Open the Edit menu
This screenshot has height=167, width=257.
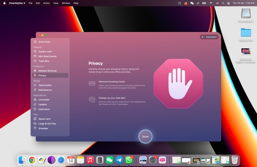pyautogui.click(x=38, y=3)
